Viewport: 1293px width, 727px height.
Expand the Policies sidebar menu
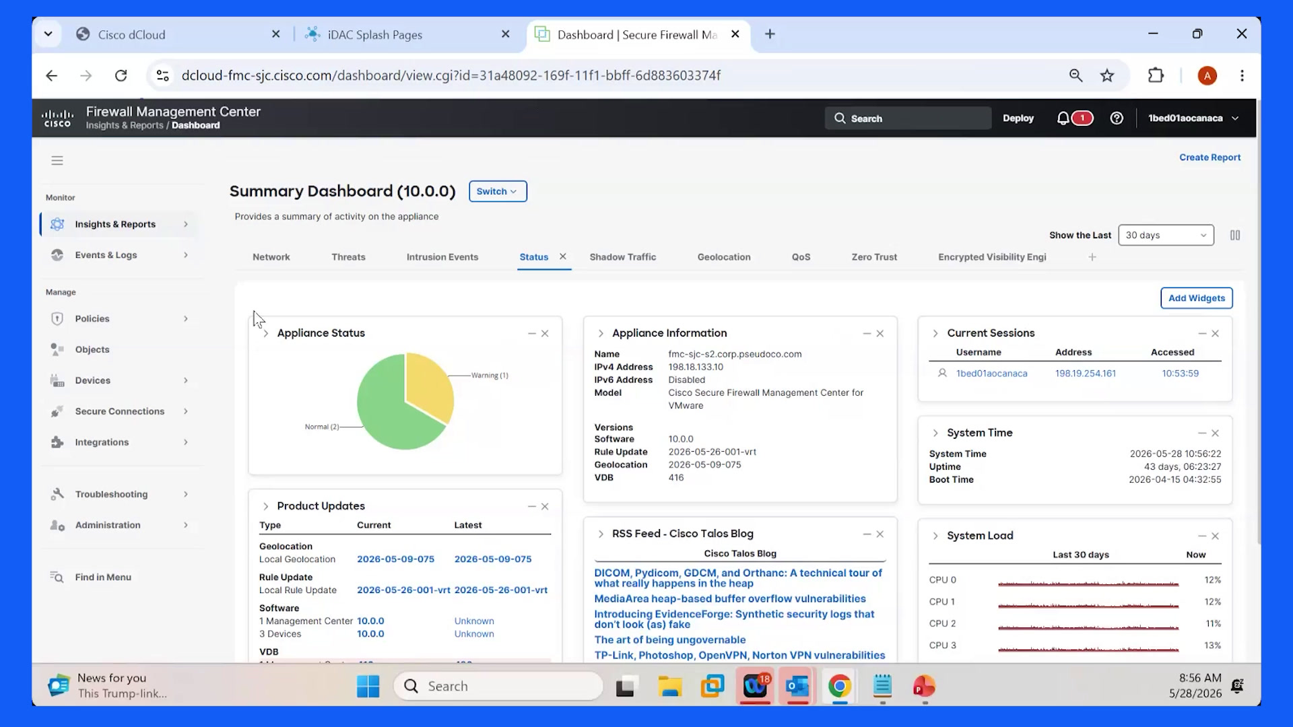pos(119,318)
